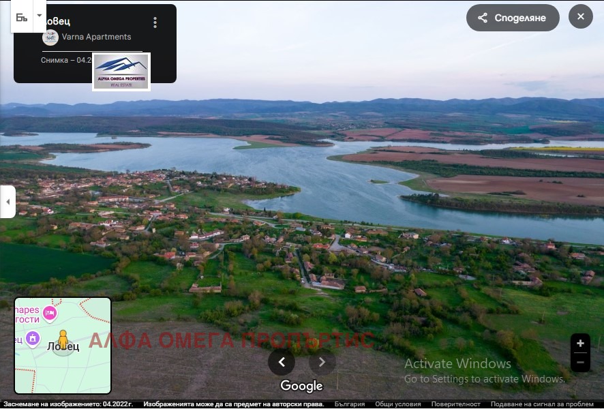
Task: Open the three-dot options menu
Action: coord(155,22)
